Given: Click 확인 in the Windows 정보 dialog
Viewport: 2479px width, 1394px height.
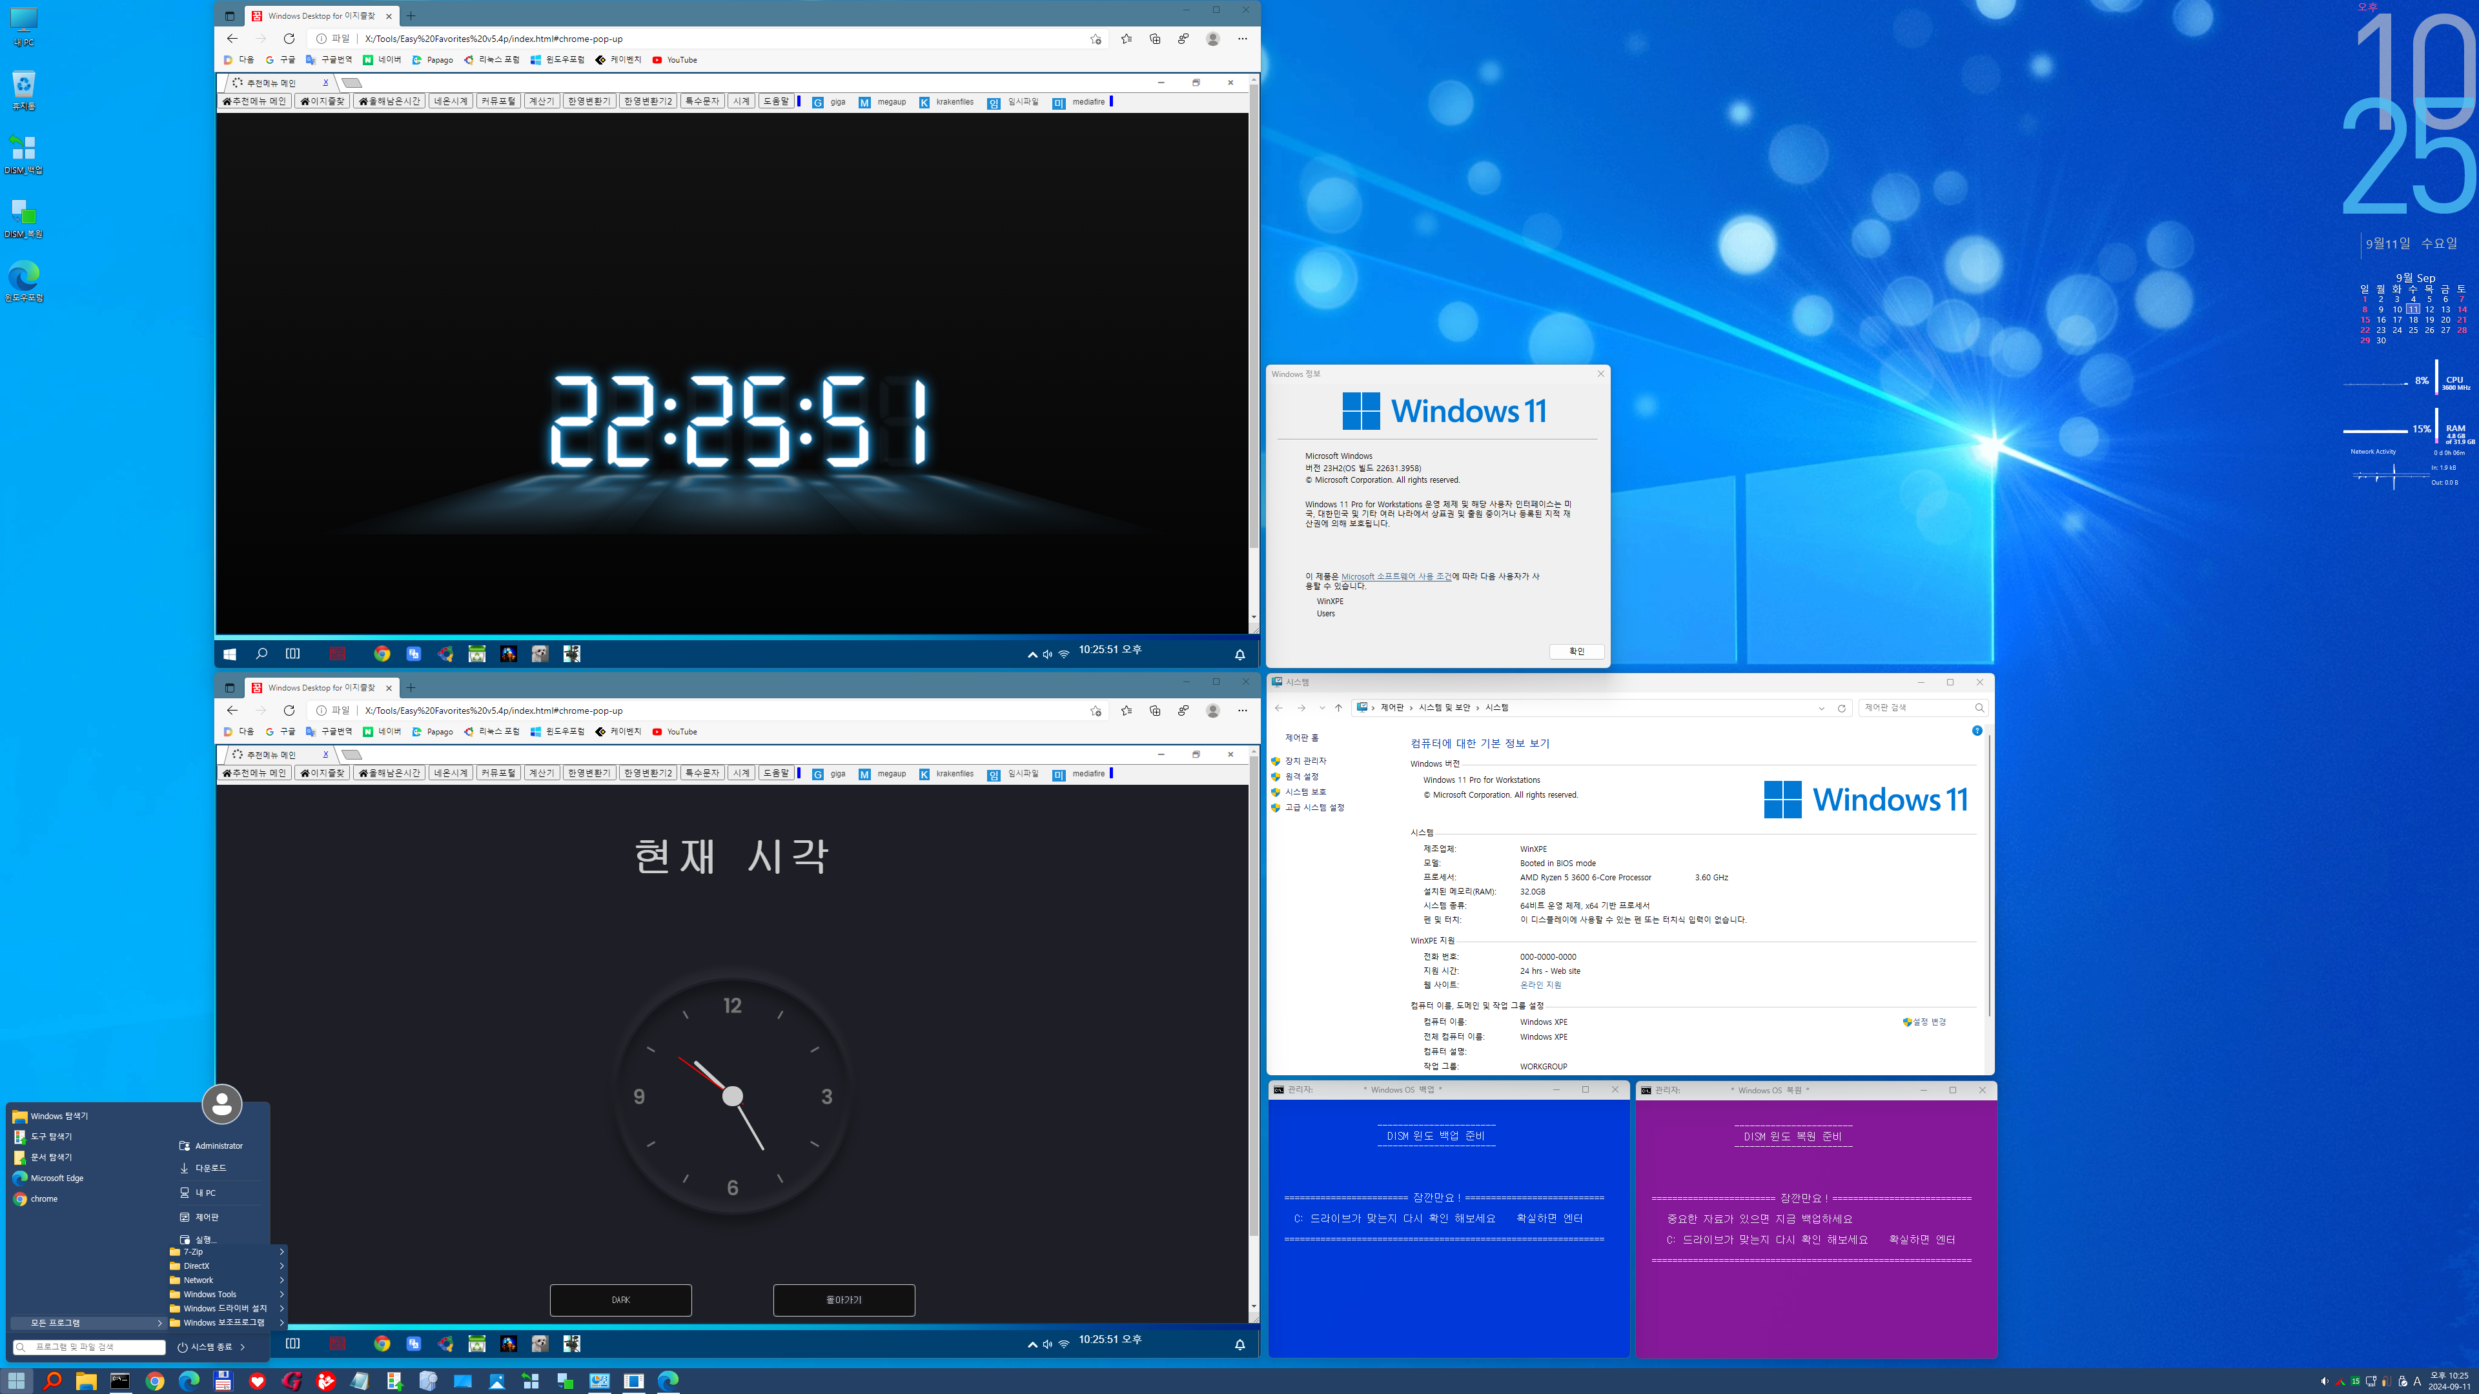Looking at the screenshot, I should (x=1576, y=651).
